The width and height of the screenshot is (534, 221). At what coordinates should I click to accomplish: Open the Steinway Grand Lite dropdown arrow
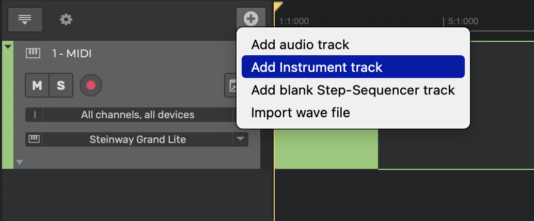click(x=241, y=139)
